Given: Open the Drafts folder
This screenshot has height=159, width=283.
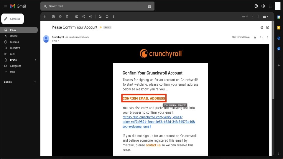Looking at the screenshot, I should (x=19, y=60).
